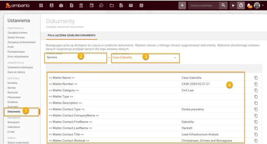267x144 pixels.
Task: Copy the Matter.Contact.FirstName field
Action: (x=256, y=122)
